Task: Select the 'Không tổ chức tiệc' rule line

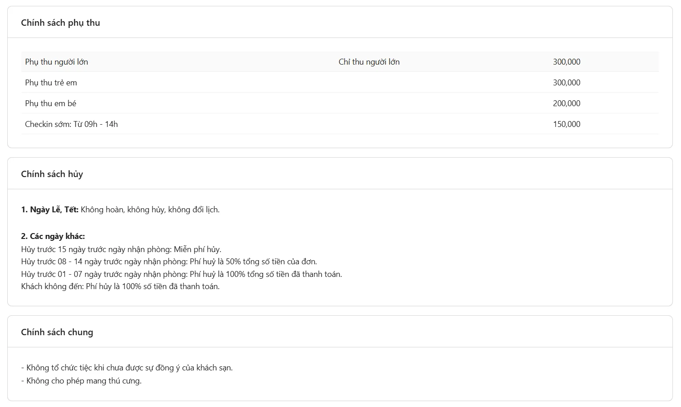Action: coord(127,368)
